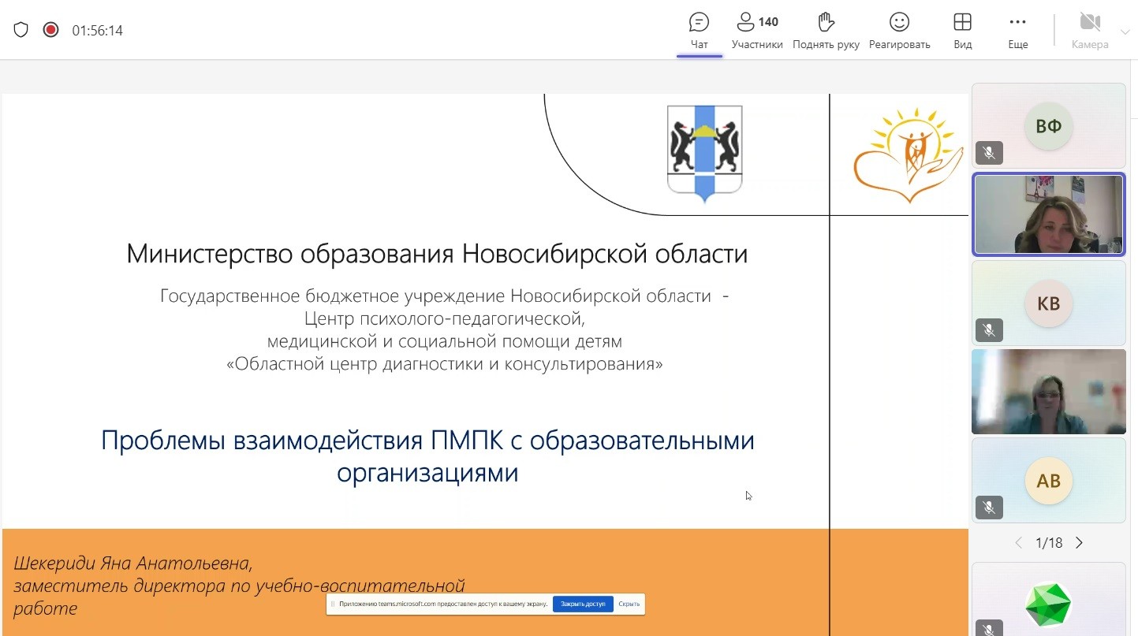This screenshot has height=636, width=1138.
Task: Turn on the Камера camera
Action: (x=1089, y=31)
